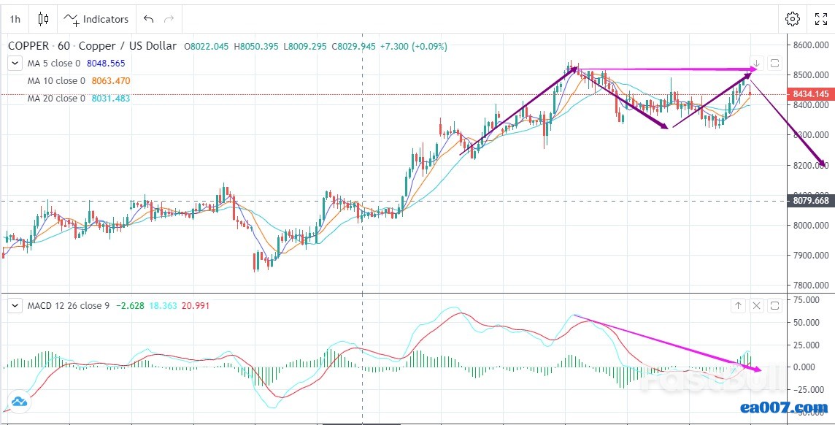Viewport: 835px width, 425px height.
Task: Select the MA 5 close 0 legend
Action: [54, 64]
